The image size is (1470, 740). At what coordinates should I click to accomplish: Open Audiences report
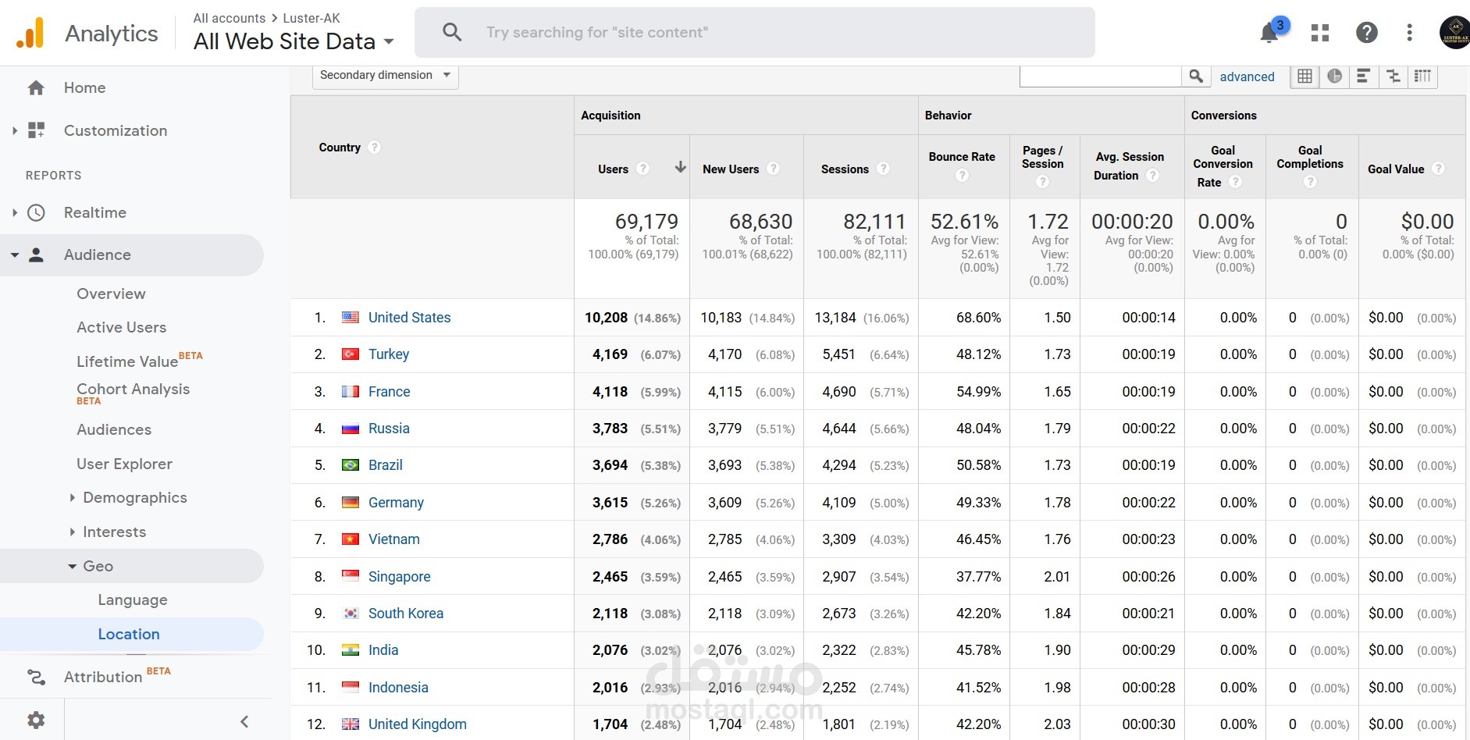(114, 429)
